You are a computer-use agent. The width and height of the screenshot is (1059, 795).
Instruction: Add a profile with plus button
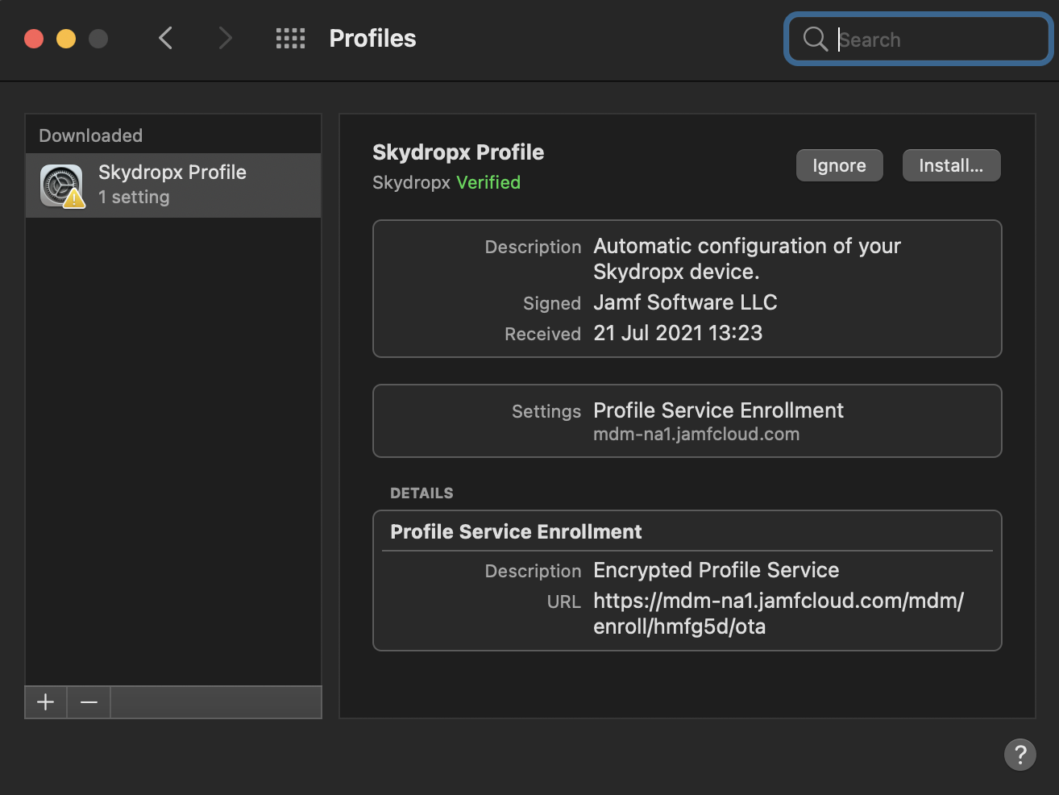[x=46, y=702]
